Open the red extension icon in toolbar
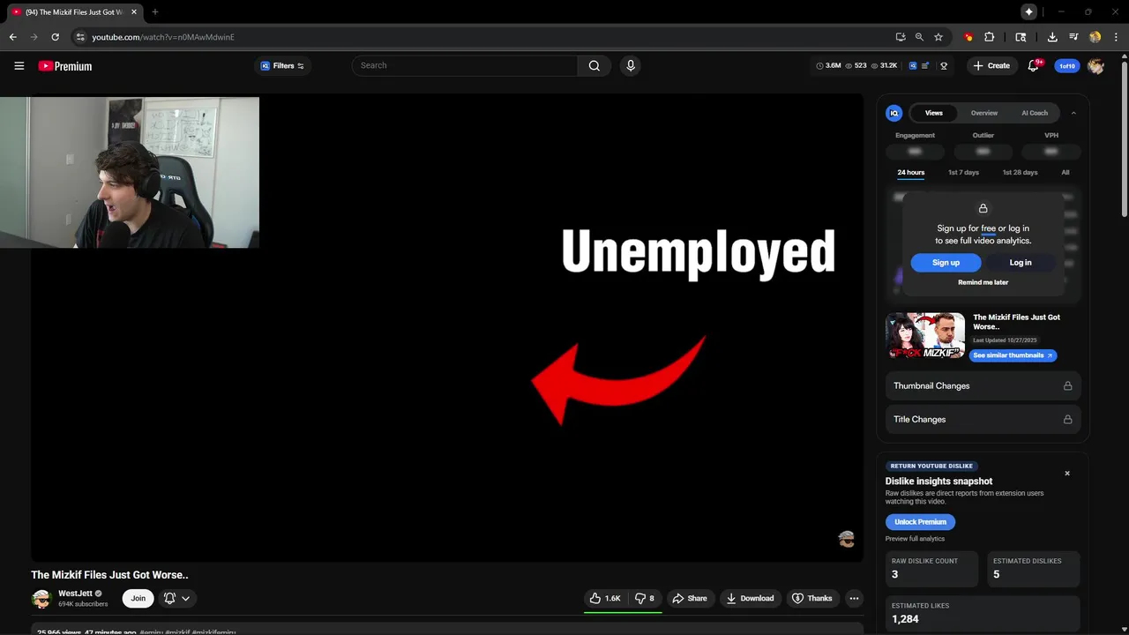 (968, 37)
